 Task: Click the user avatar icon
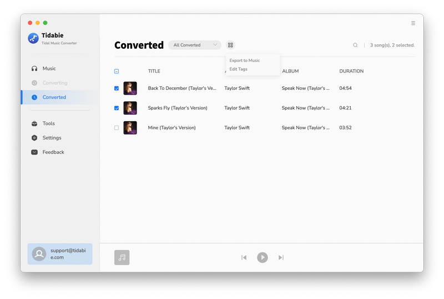[x=39, y=254]
